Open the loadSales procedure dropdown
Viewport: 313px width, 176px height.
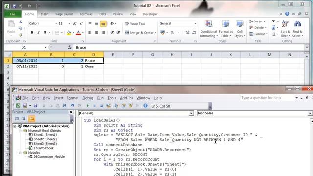(310, 113)
